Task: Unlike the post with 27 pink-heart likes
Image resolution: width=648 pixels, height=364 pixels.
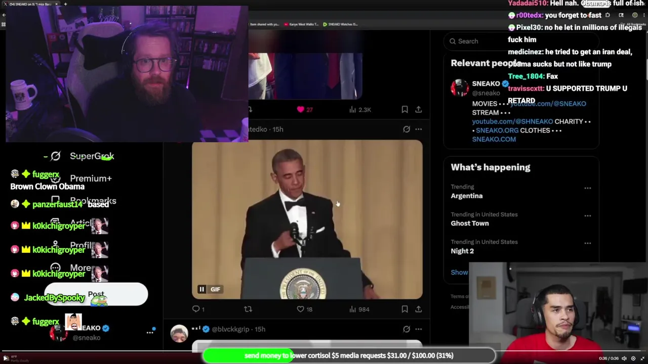Action: 305,109
